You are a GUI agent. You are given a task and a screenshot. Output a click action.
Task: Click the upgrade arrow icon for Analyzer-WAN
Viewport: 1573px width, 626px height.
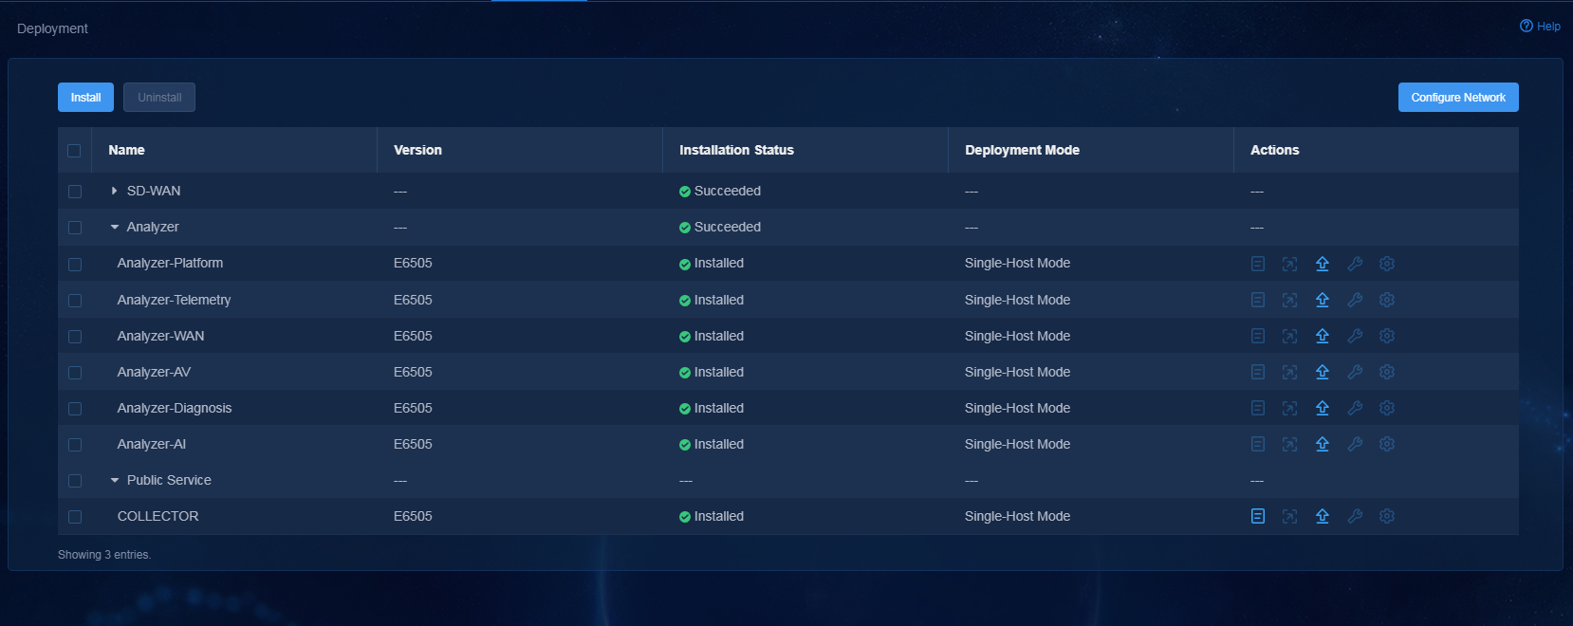[x=1323, y=336]
